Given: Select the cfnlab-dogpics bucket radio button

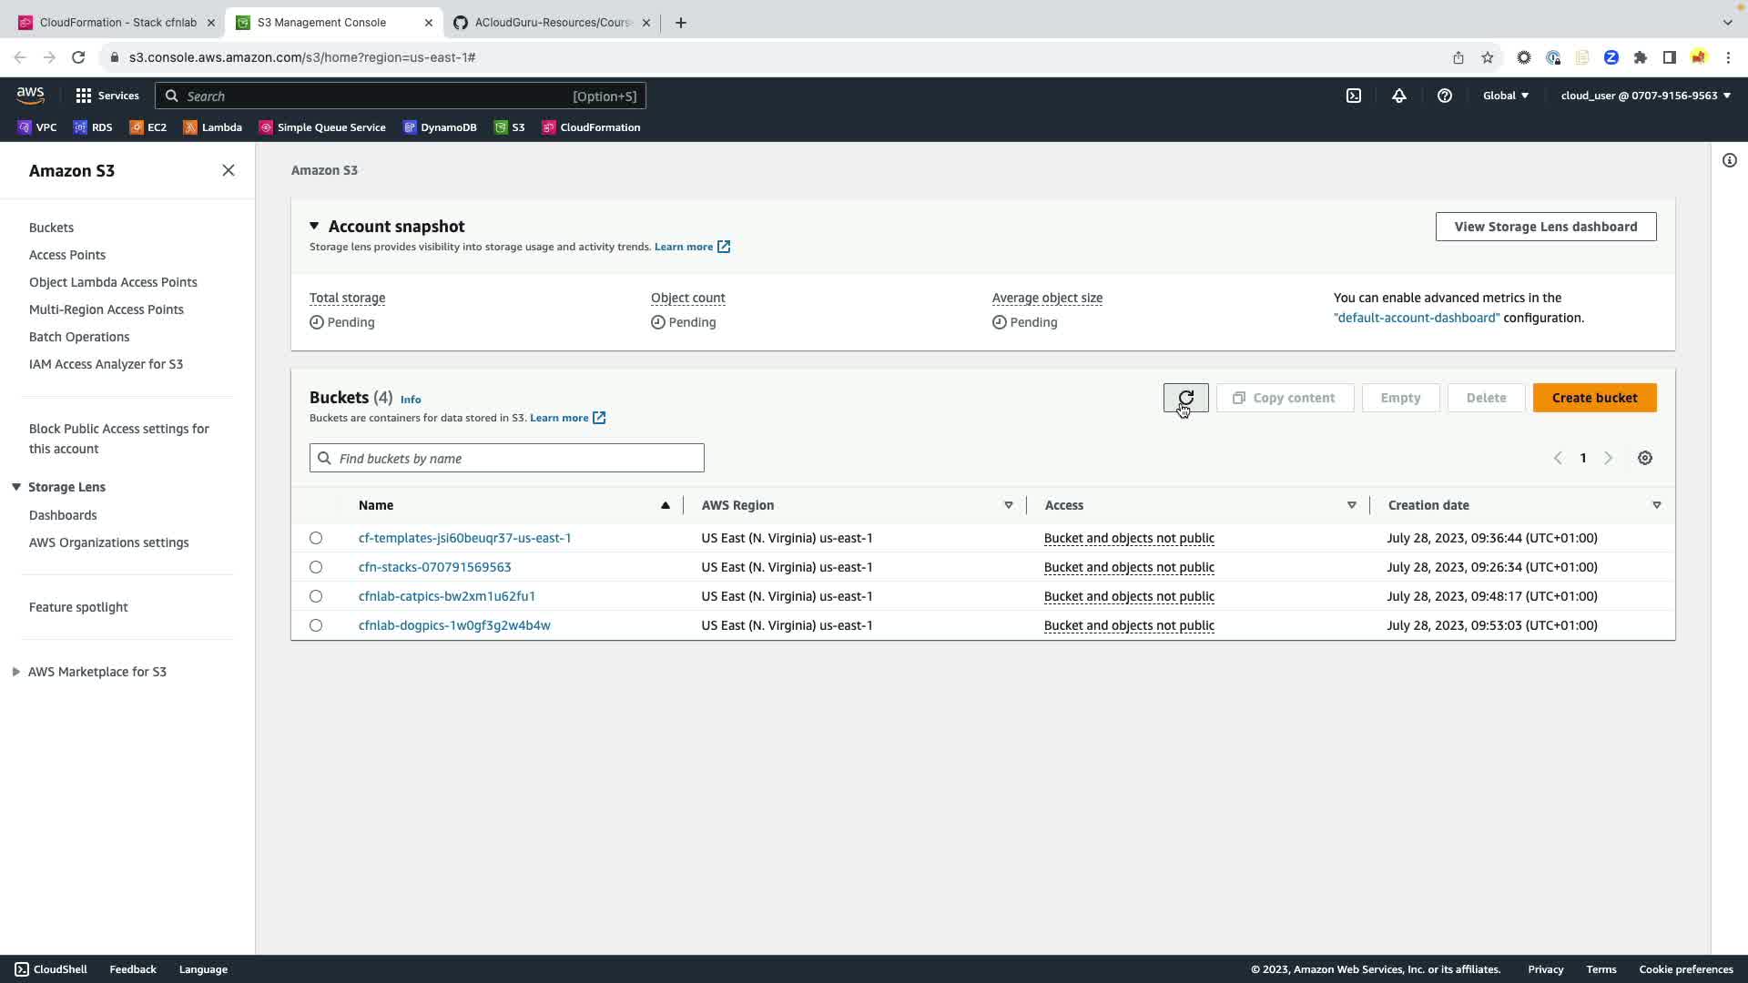Looking at the screenshot, I should [316, 625].
